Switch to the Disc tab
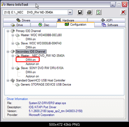 (44, 25)
